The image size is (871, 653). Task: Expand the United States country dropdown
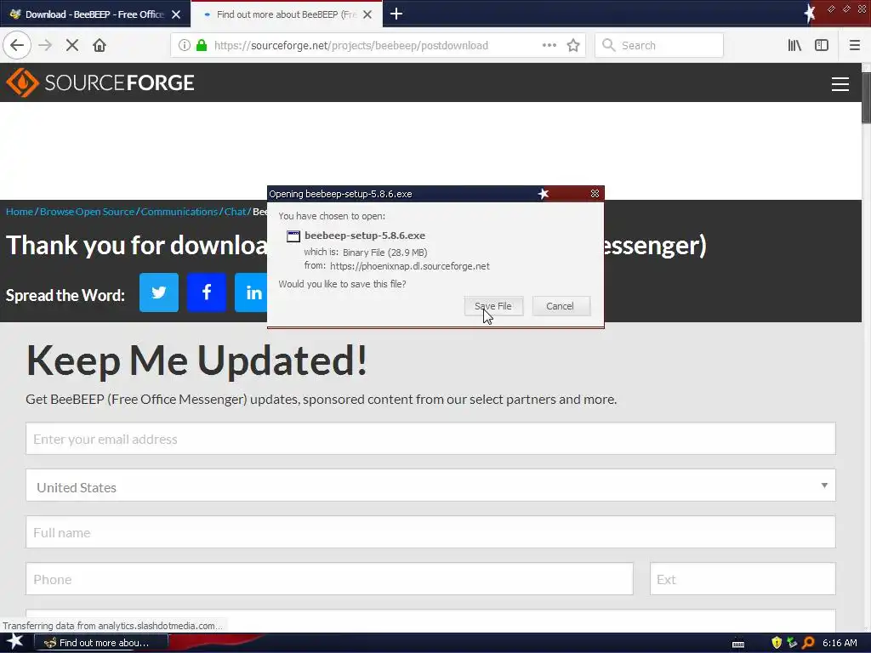coord(430,485)
